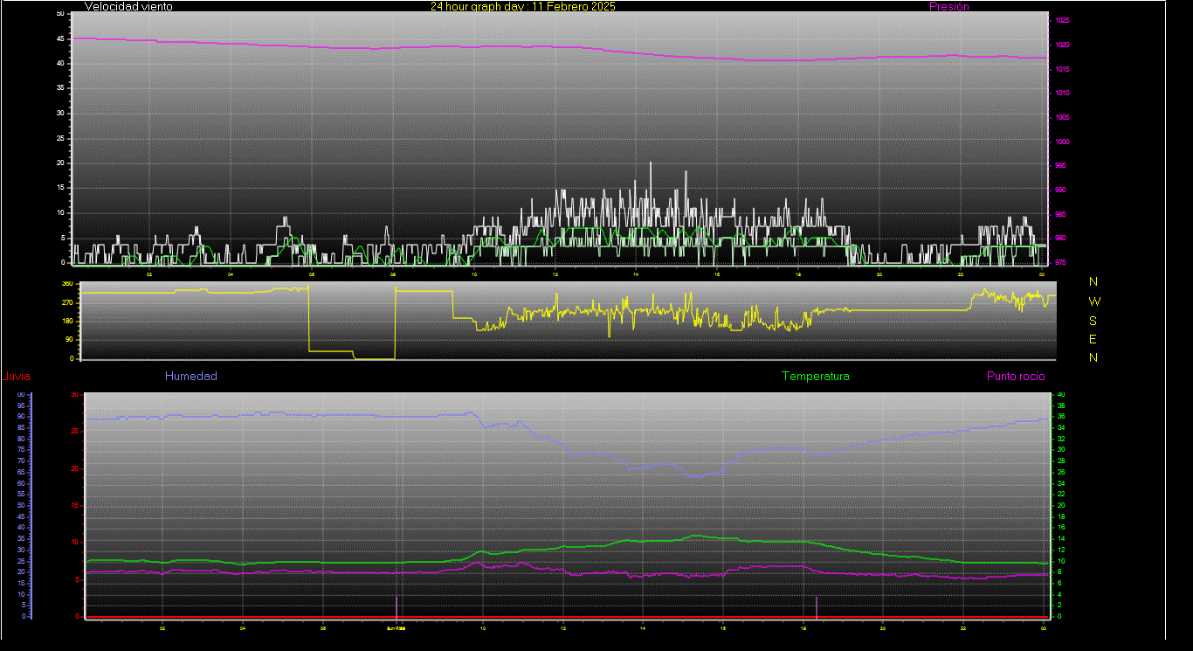This screenshot has width=1193, height=651.
Task: Click "1010" on the pressure axis
Action: click(1060, 93)
